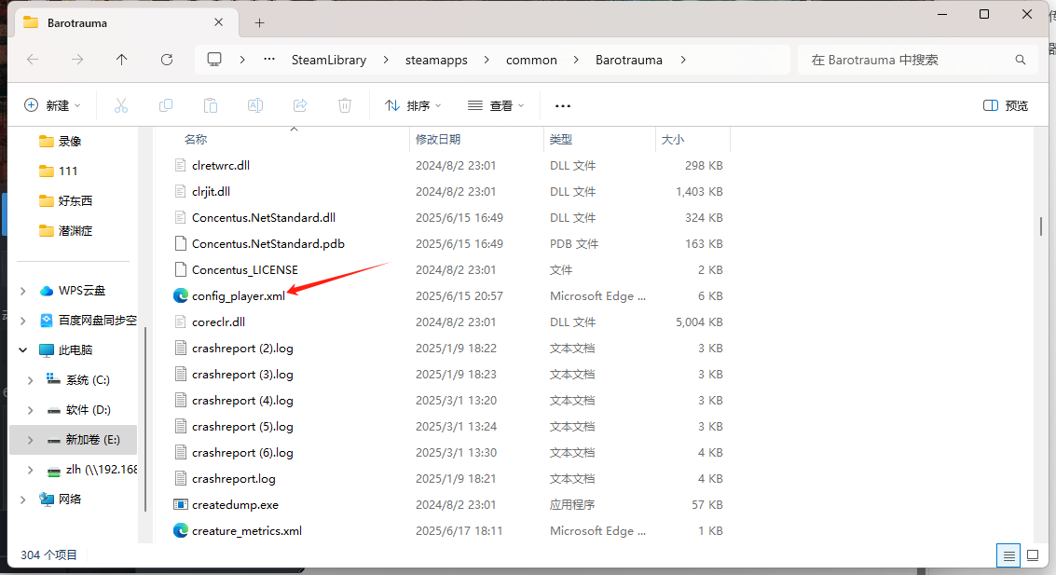The height and width of the screenshot is (575, 1056).
Task: Open the 好东西 folder in sidebar
Action: [x=66, y=200]
